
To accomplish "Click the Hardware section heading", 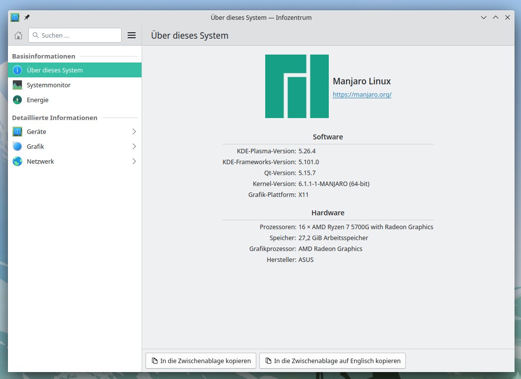I will 328,213.
